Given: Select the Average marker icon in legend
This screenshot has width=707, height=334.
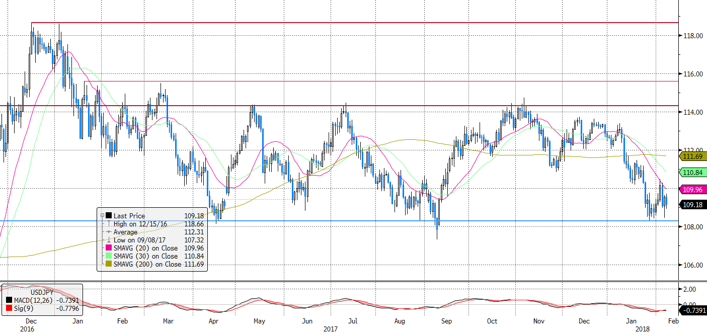Looking at the screenshot, I should (x=108, y=232).
